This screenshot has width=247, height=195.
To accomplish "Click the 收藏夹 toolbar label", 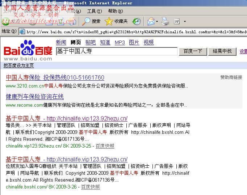I will [121, 21].
